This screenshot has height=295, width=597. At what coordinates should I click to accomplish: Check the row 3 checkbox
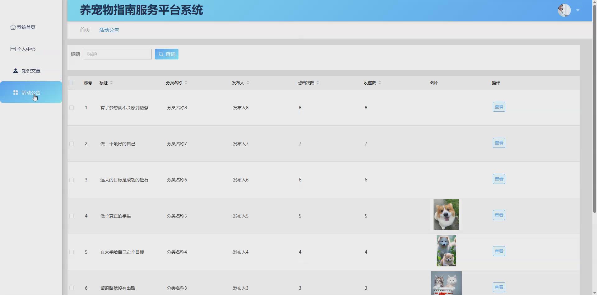[72, 180]
